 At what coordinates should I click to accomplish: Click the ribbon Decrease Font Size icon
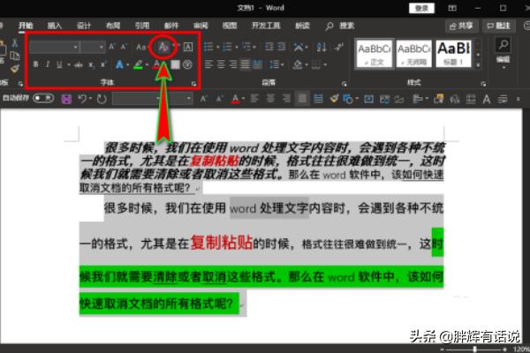pos(124,47)
